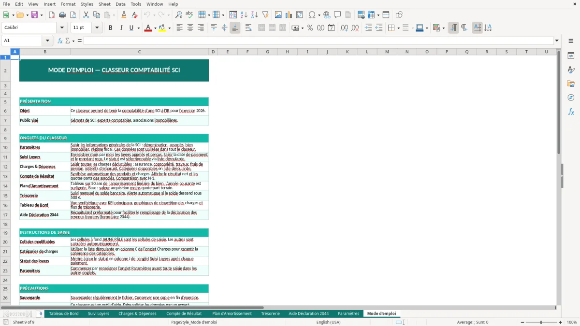The image size is (580, 326).
Task: Toggle Print Preview icon
Action: (x=73, y=15)
